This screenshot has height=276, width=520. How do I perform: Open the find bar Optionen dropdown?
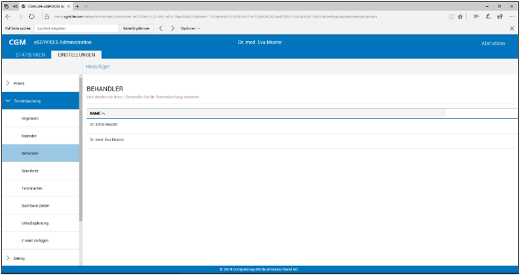click(191, 28)
